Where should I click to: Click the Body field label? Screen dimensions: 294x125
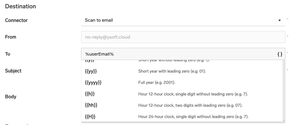(x=11, y=97)
